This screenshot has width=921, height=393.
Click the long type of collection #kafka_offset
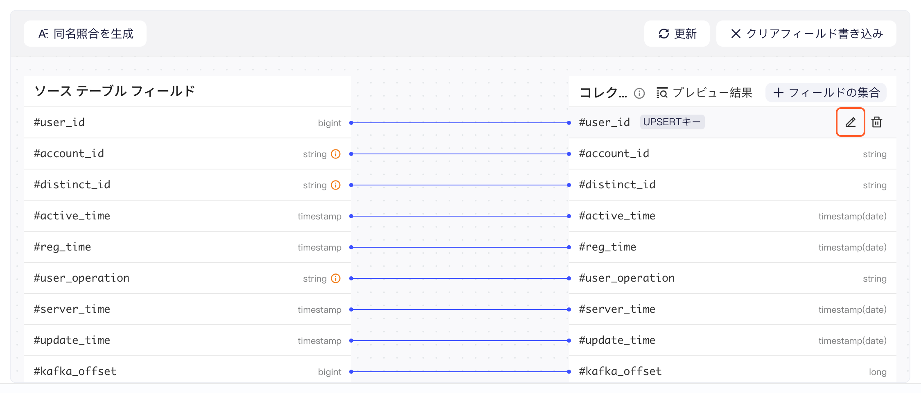pyautogui.click(x=878, y=372)
